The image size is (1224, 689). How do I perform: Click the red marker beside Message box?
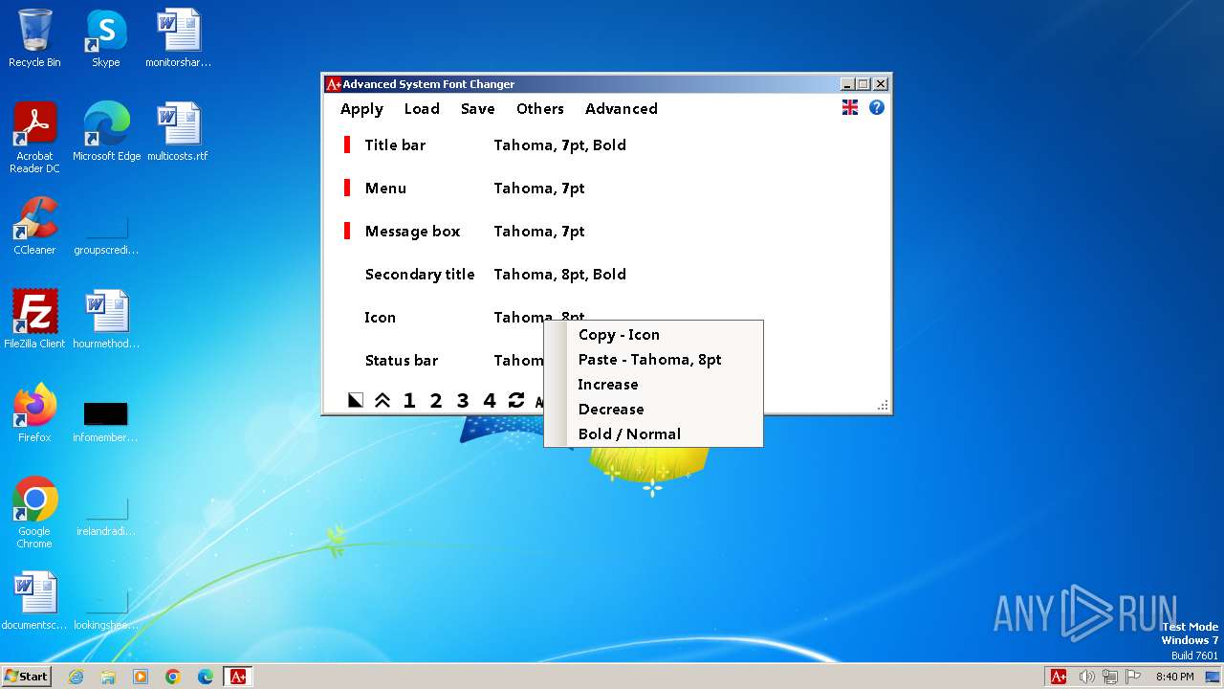click(x=347, y=231)
